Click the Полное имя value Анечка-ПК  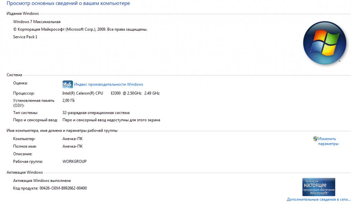pos(73,146)
